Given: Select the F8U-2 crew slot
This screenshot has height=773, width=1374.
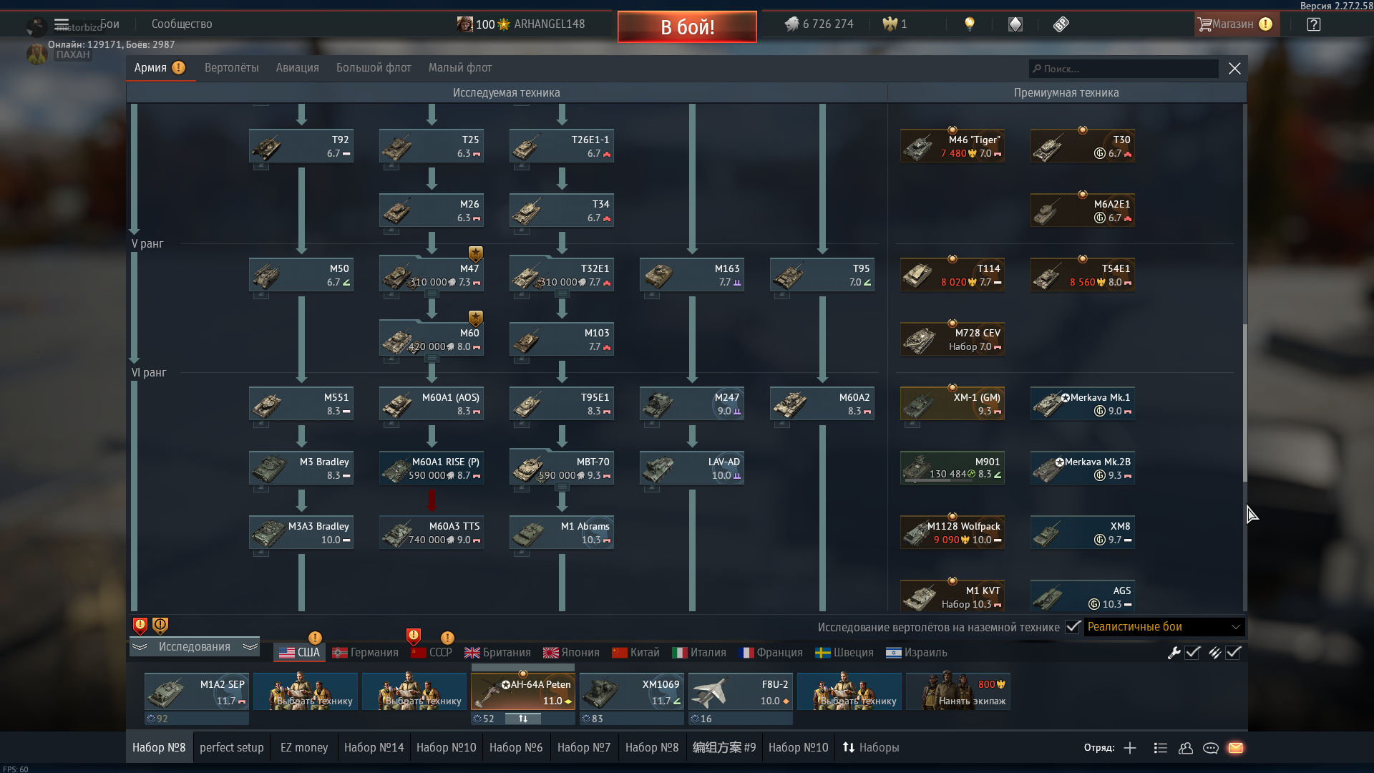Looking at the screenshot, I should coord(741,691).
